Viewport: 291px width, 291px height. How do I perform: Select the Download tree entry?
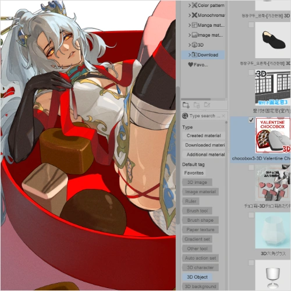pyautogui.click(x=203, y=55)
